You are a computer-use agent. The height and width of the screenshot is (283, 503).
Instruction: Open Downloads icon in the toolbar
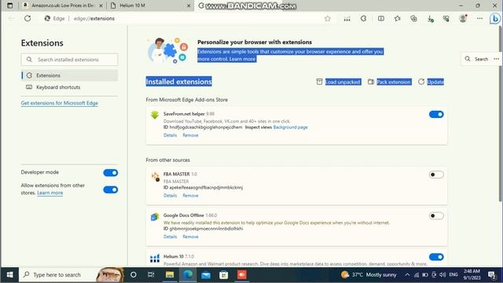click(x=430, y=19)
